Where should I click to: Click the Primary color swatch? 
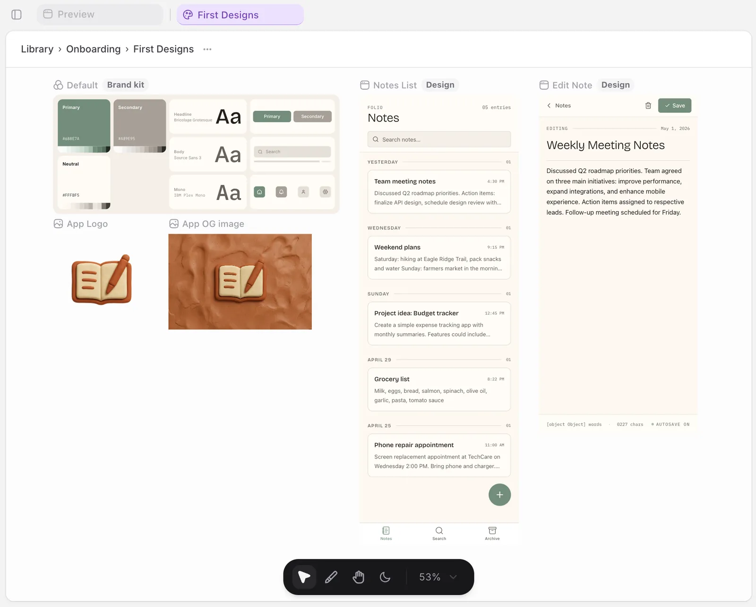84,126
